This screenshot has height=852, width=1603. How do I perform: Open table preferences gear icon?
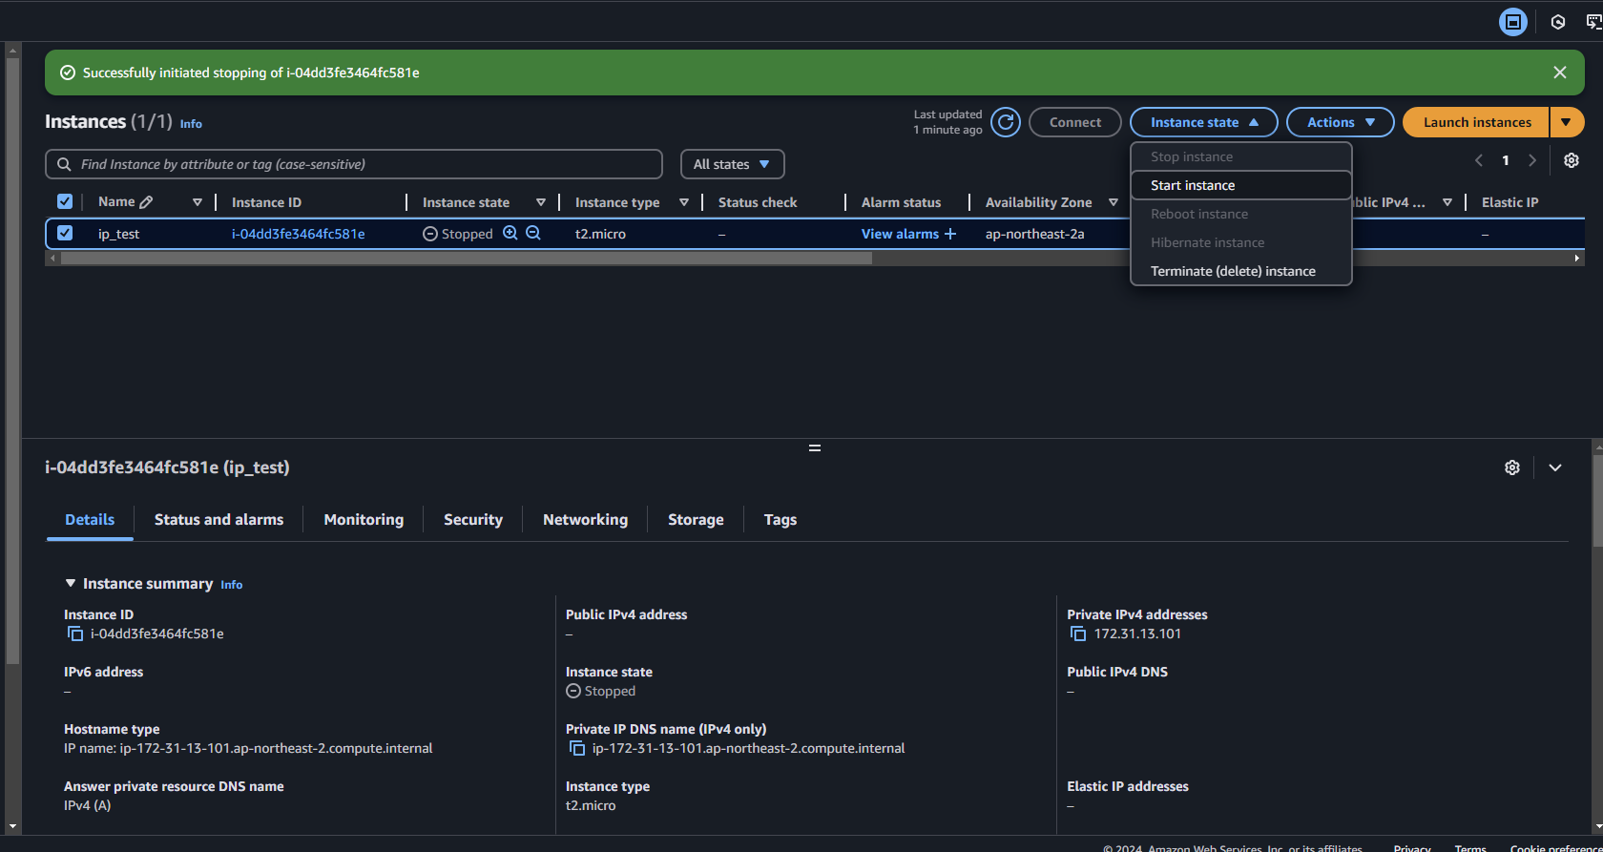[x=1572, y=160]
